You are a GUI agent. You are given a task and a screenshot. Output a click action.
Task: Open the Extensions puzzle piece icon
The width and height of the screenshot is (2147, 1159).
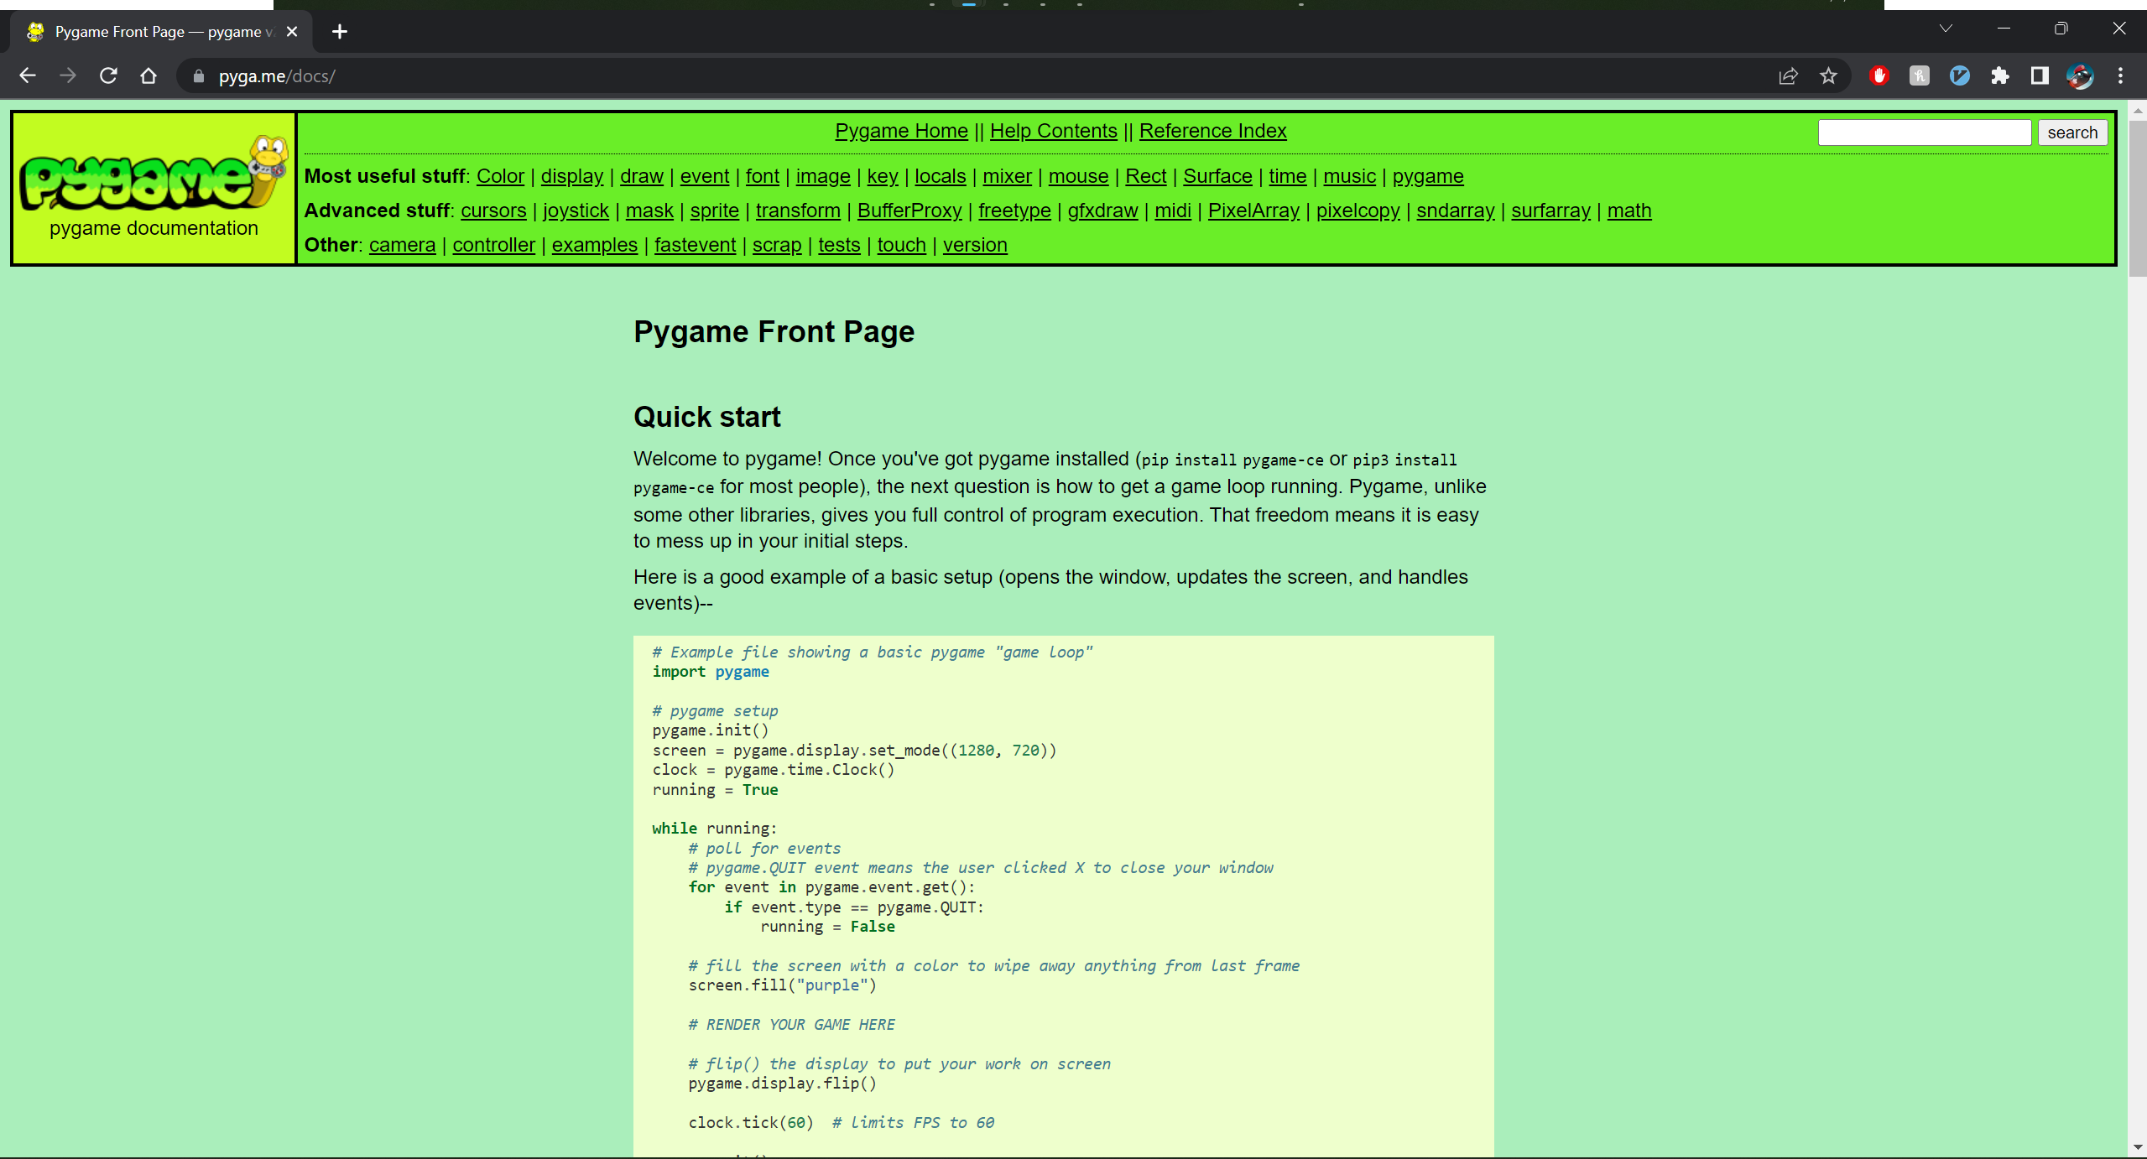click(1999, 76)
